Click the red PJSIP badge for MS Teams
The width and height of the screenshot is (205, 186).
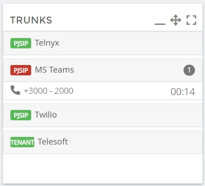[21, 70]
